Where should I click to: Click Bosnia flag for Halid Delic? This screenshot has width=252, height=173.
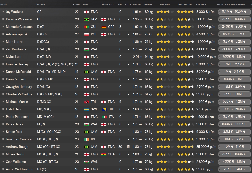click(x=104, y=109)
